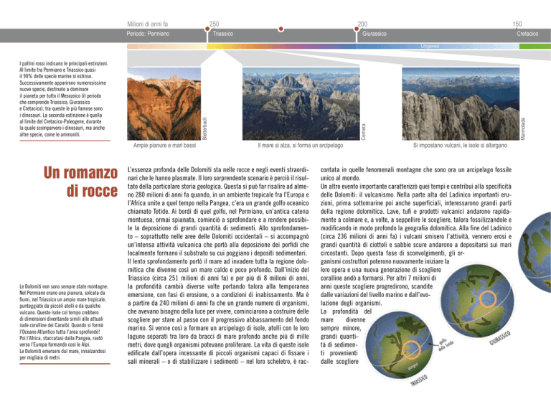
Task: Click the 'GIURASSICO' globe label
Action: pyautogui.click(x=499, y=337)
